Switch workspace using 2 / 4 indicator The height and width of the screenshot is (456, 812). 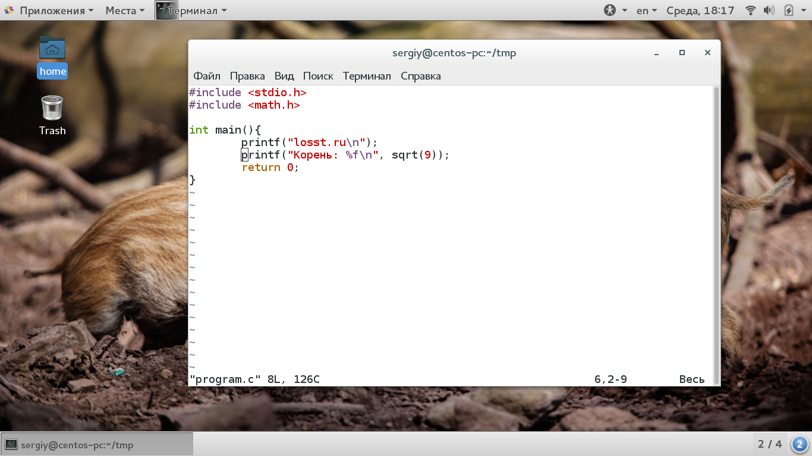pyautogui.click(x=770, y=444)
